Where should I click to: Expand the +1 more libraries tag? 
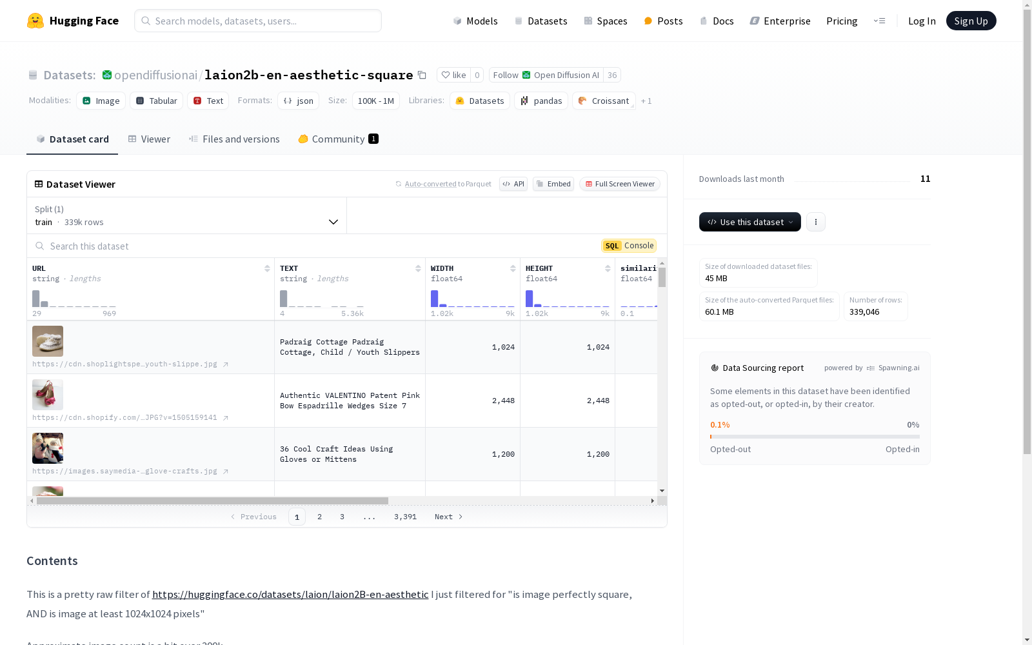[x=646, y=101]
